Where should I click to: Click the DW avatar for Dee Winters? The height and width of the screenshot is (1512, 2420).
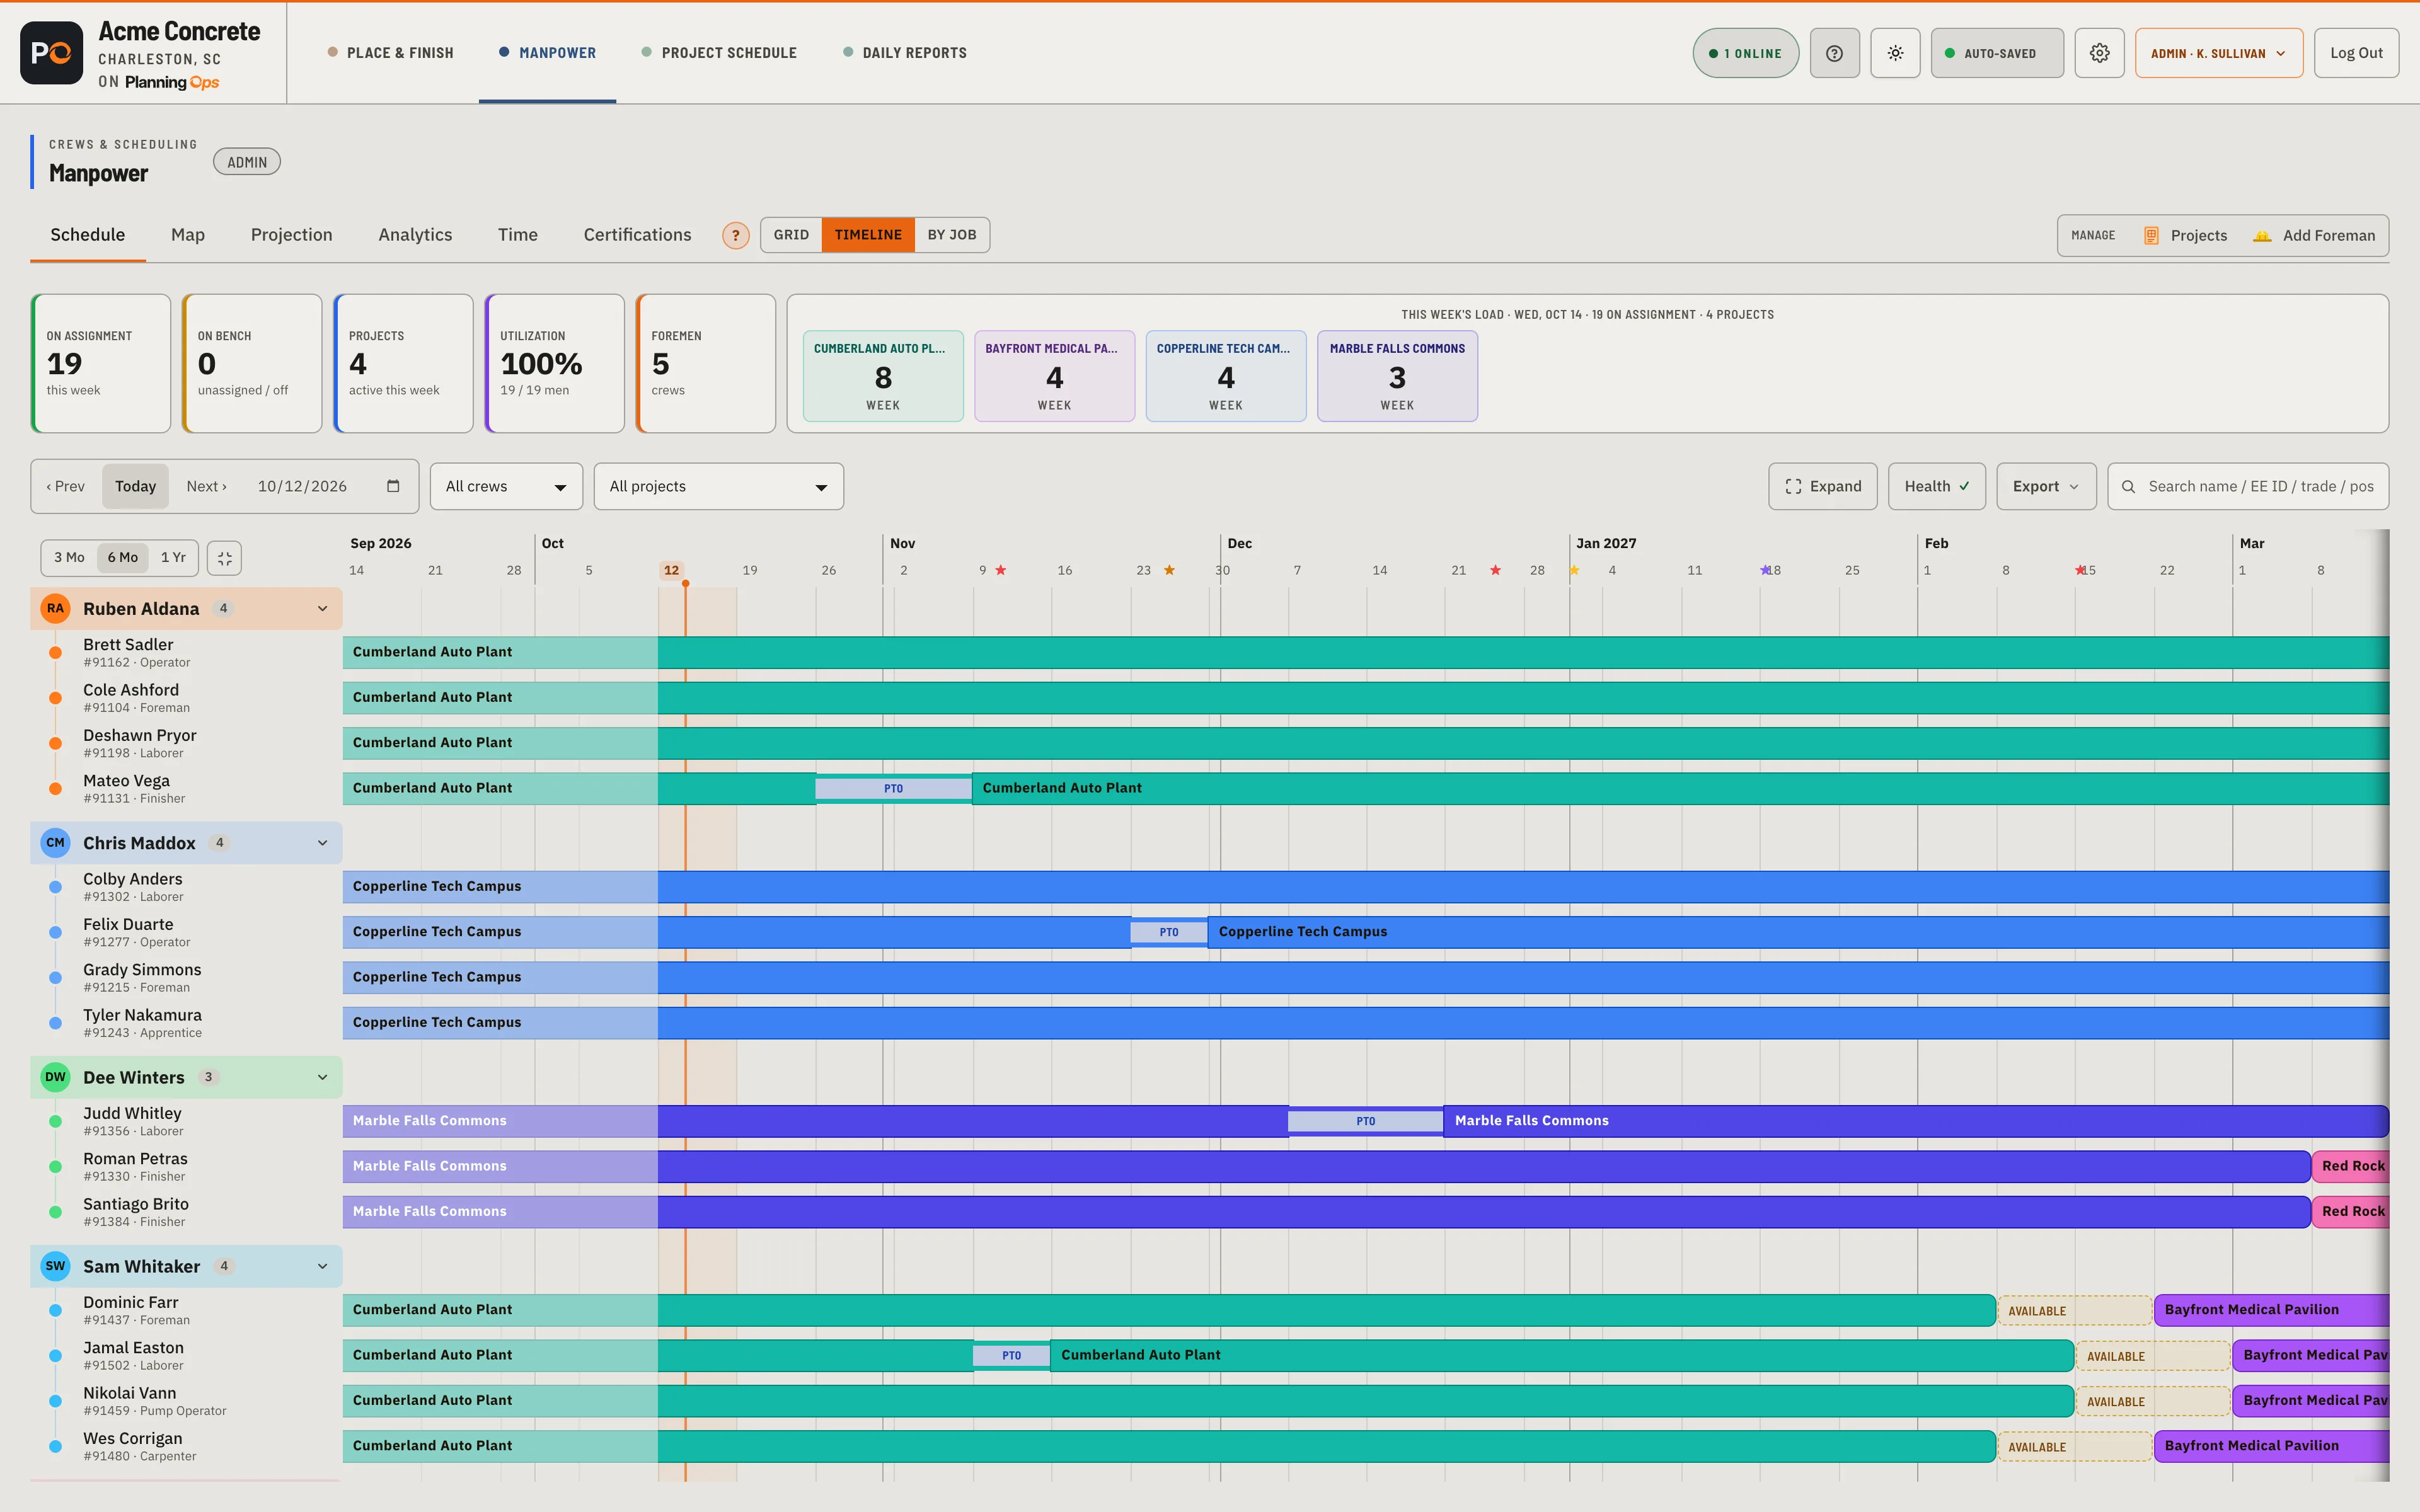tap(55, 1077)
